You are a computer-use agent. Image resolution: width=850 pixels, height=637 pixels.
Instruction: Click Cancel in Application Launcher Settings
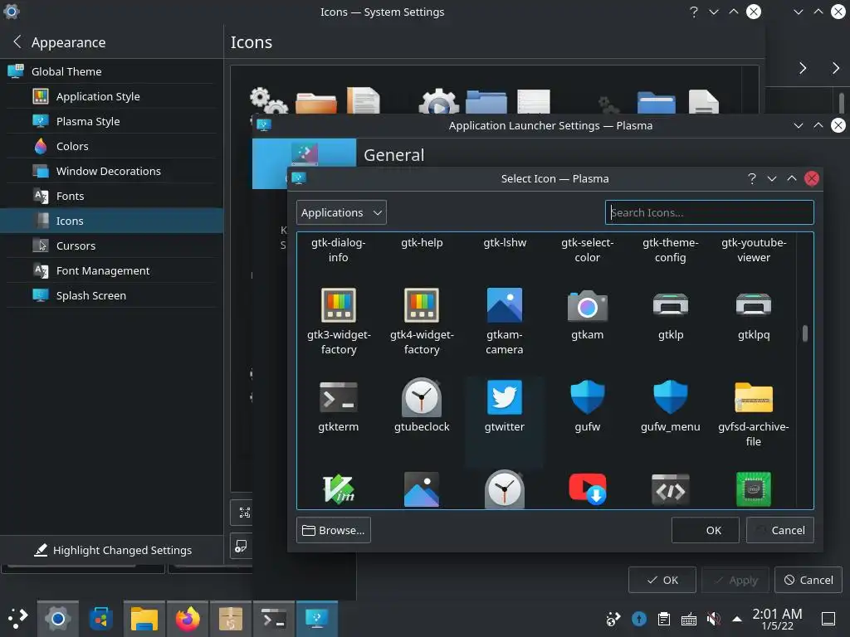pyautogui.click(x=808, y=580)
